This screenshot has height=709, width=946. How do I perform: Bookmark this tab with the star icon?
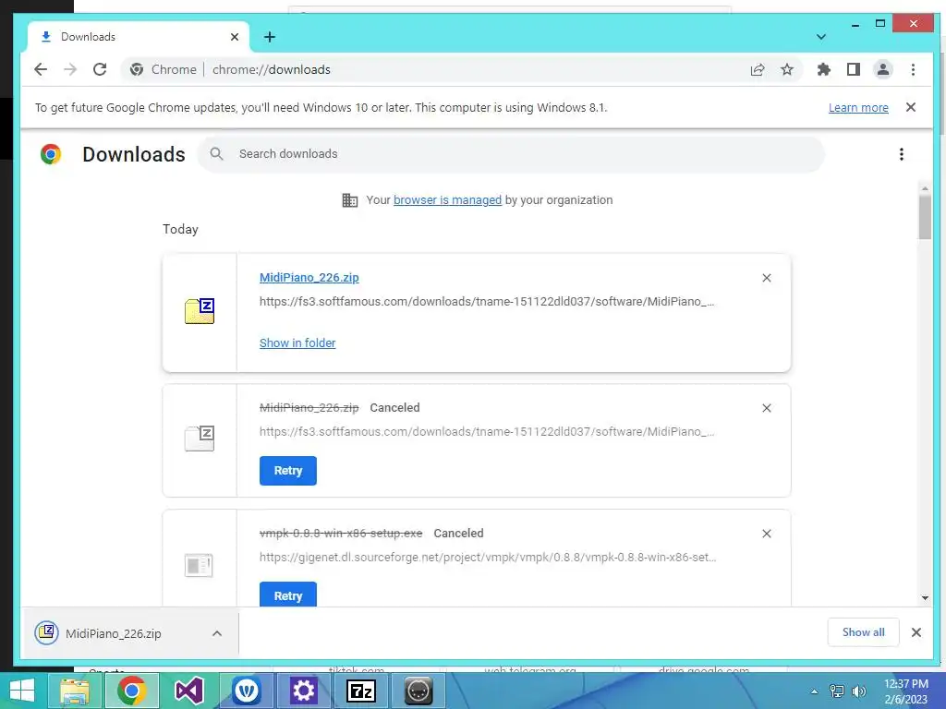tap(787, 69)
